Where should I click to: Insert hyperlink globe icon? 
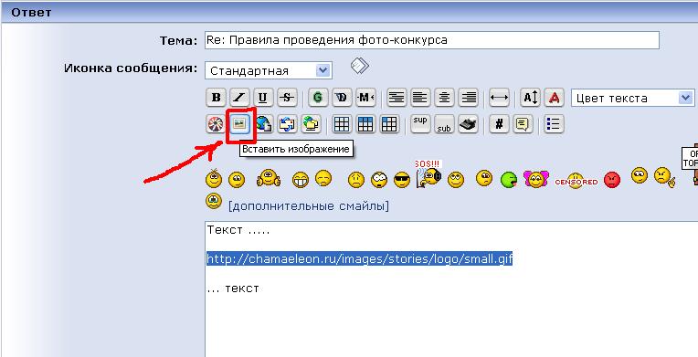click(263, 124)
